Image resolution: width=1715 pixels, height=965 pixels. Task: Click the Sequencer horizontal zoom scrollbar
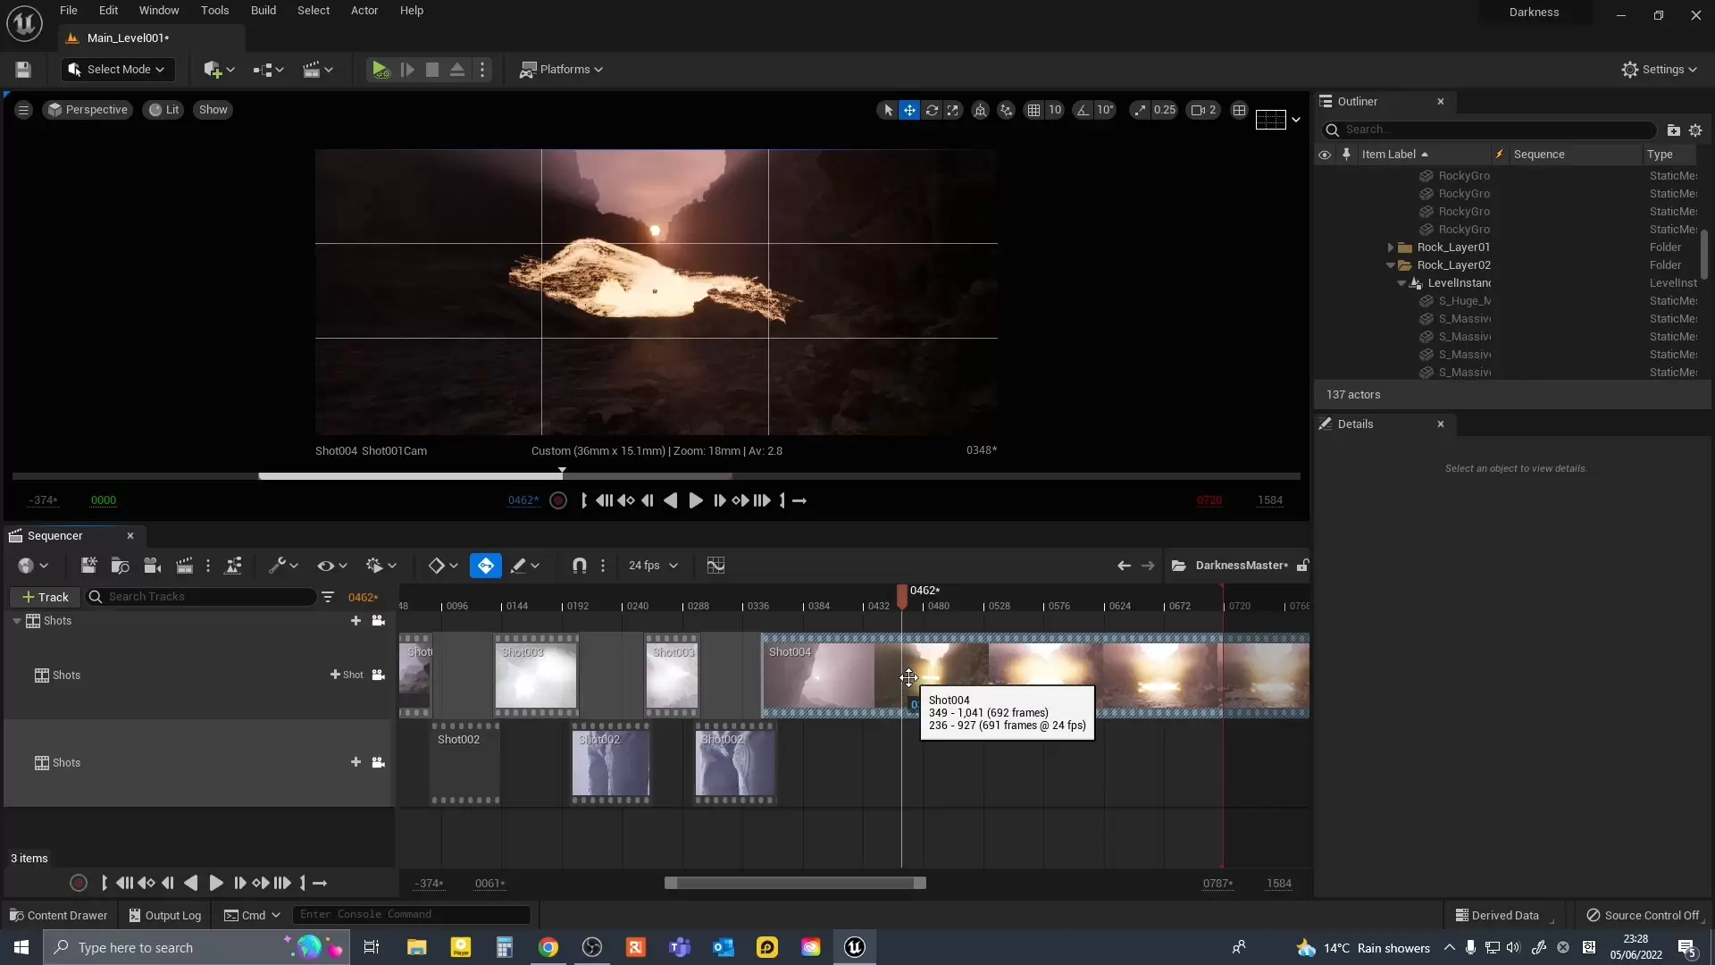795,883
